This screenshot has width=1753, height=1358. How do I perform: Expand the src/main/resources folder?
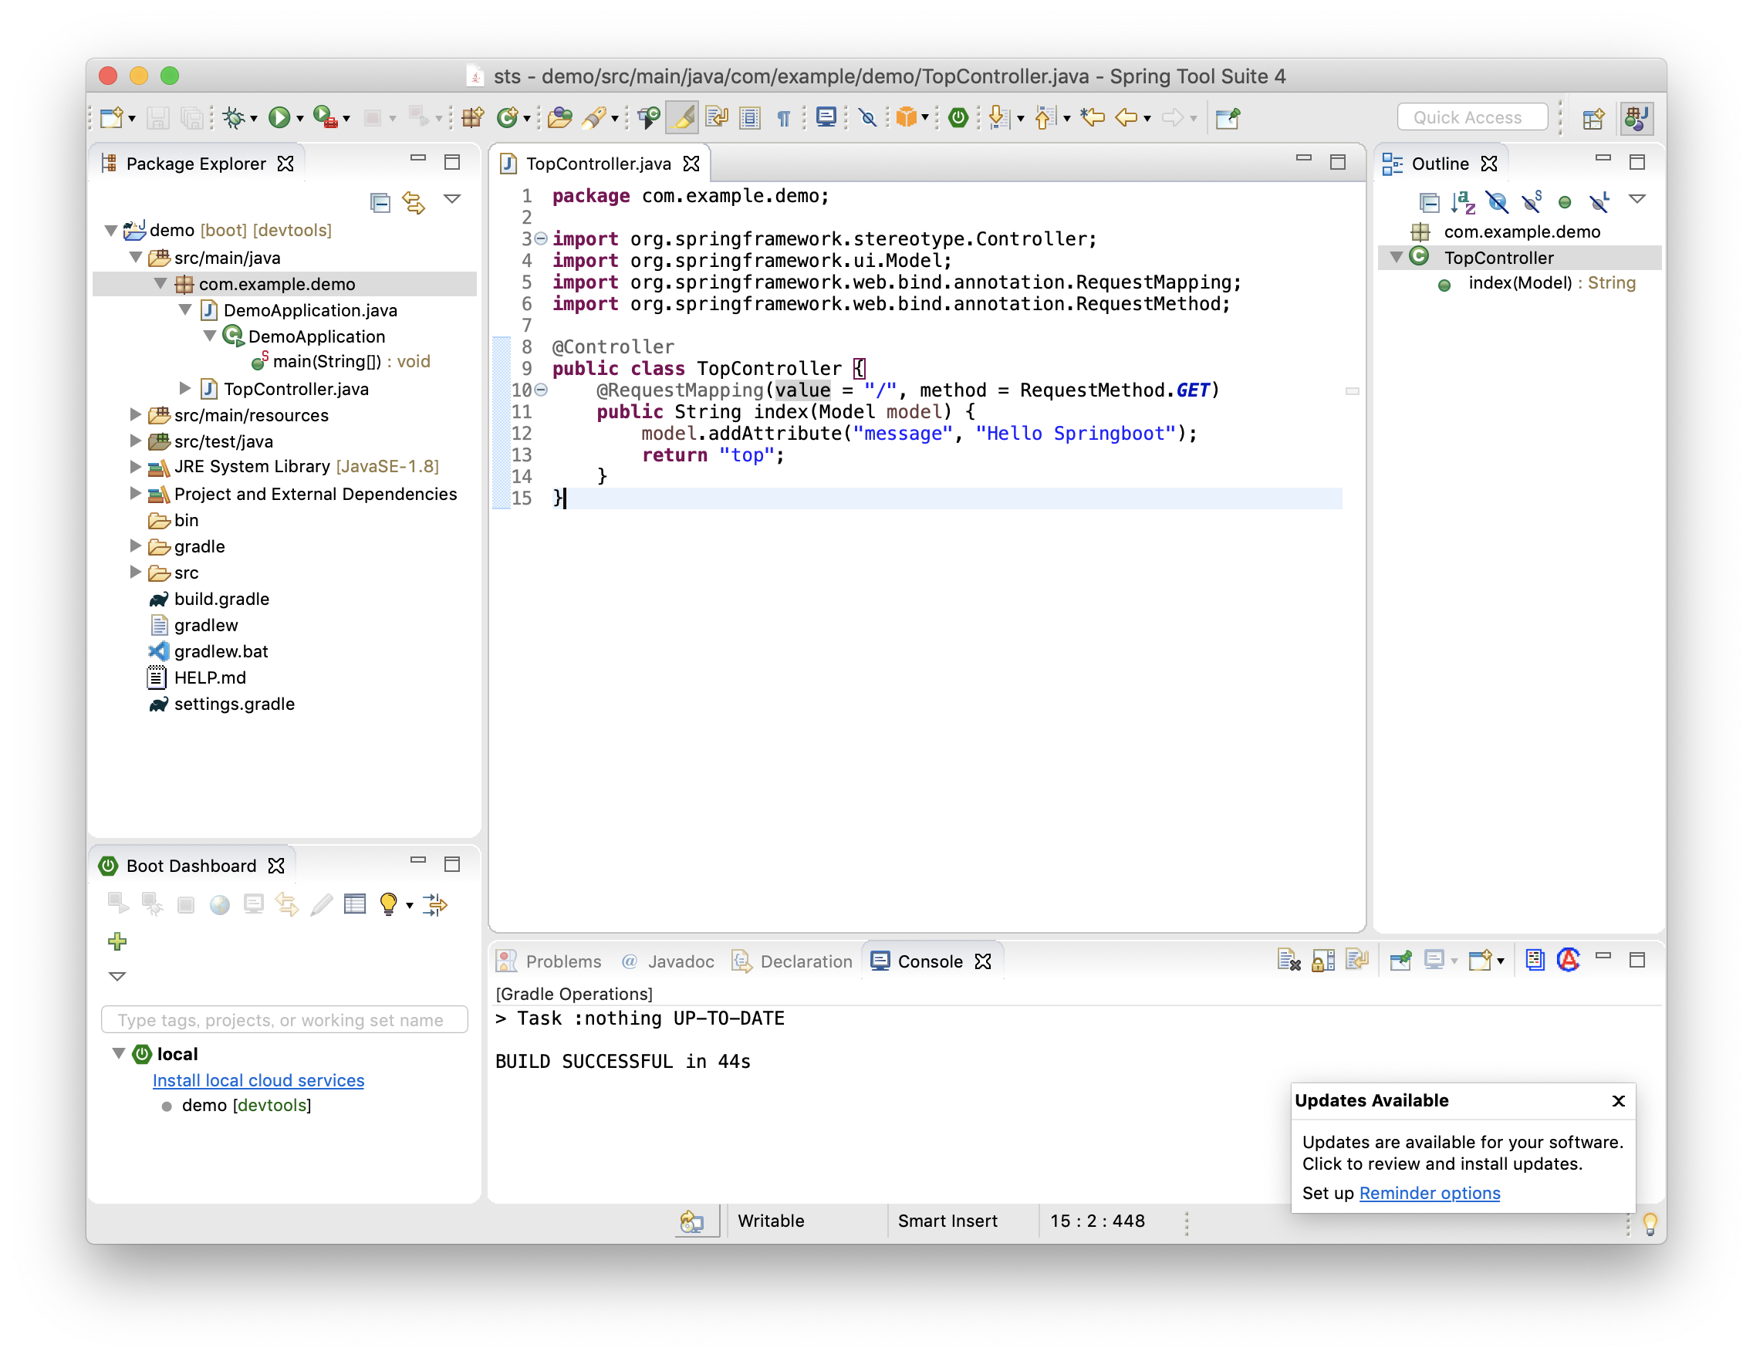[x=136, y=415]
